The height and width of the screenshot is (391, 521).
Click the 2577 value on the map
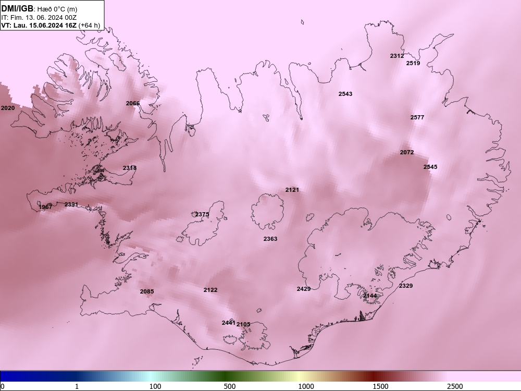[417, 117]
